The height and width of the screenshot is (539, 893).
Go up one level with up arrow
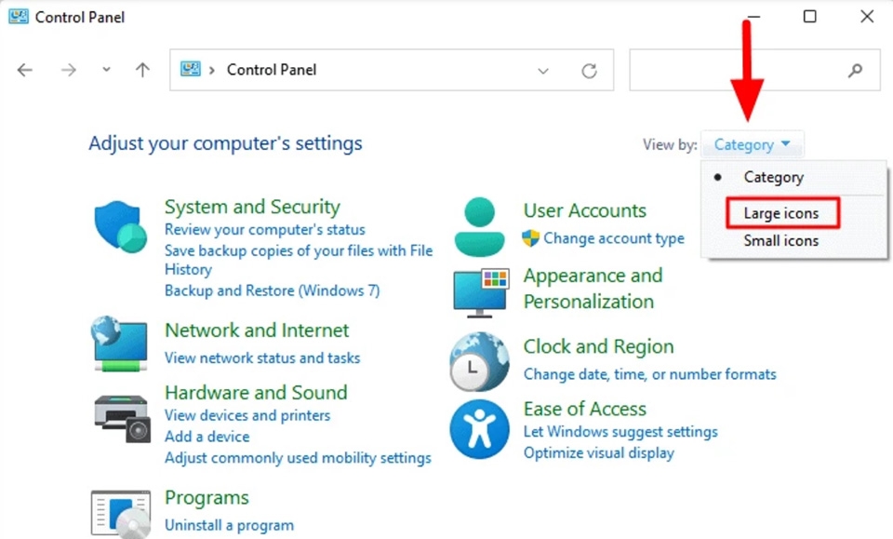tap(142, 70)
